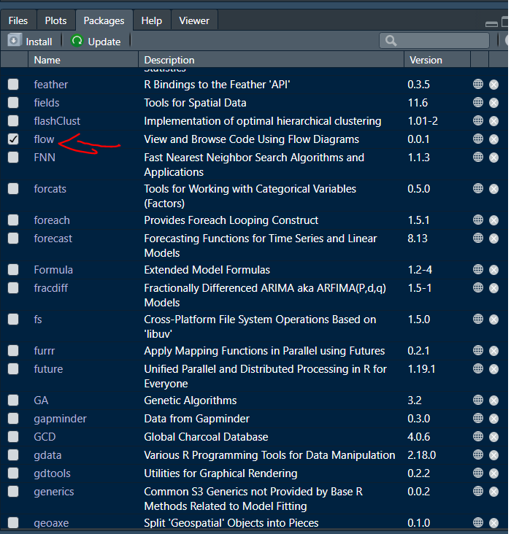Remove furrr package via X icon
The height and width of the screenshot is (534, 511).
coord(493,351)
